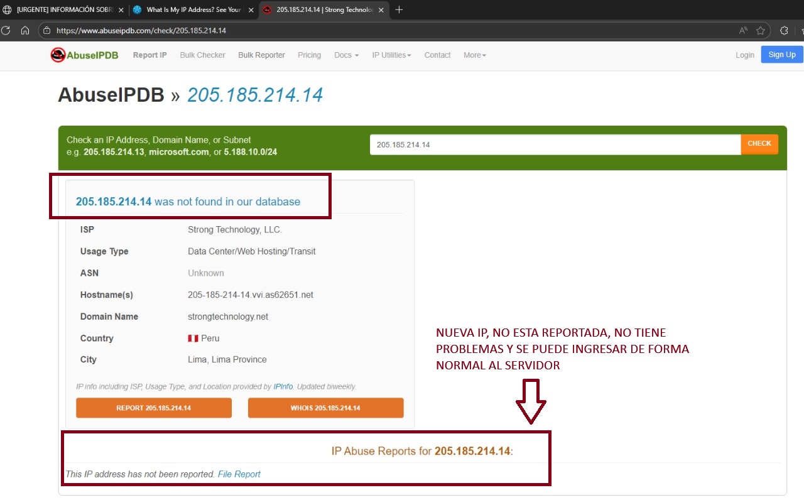The image size is (804, 500).
Task: Open a new browser tab with plus icon
Action: [x=399, y=9]
